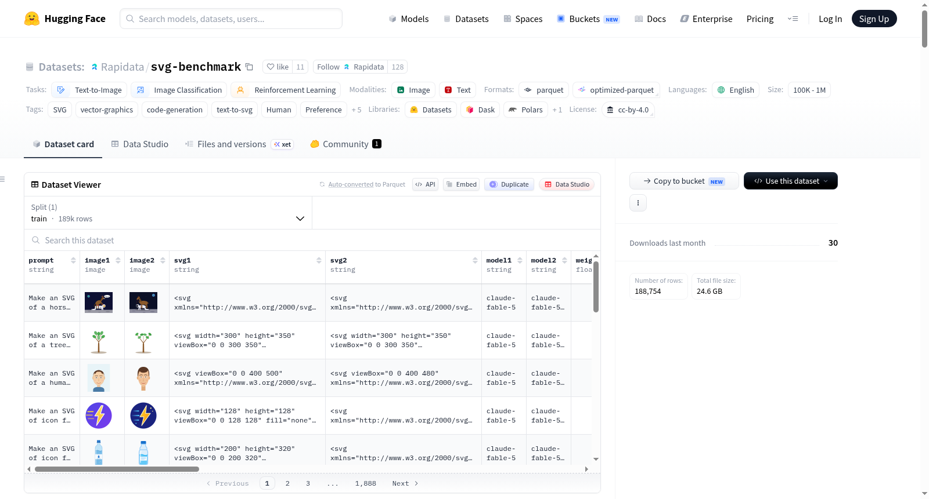Sort the image1 column
Viewport: 929px width, 499px height.
118,260
